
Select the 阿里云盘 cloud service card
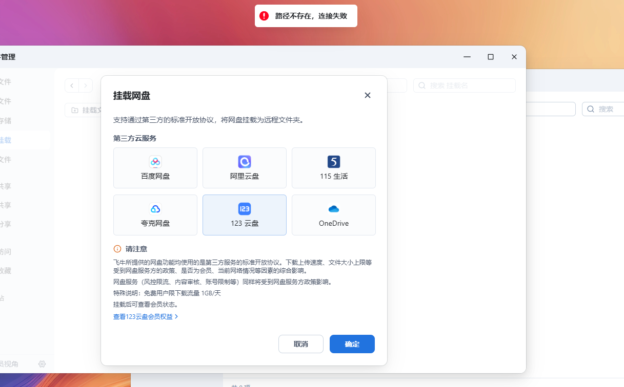click(x=245, y=168)
